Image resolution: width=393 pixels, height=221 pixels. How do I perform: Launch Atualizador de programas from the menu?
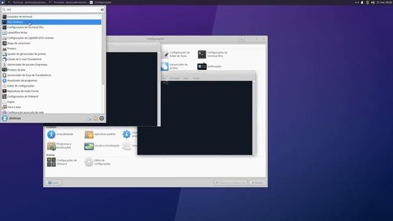coord(52,80)
